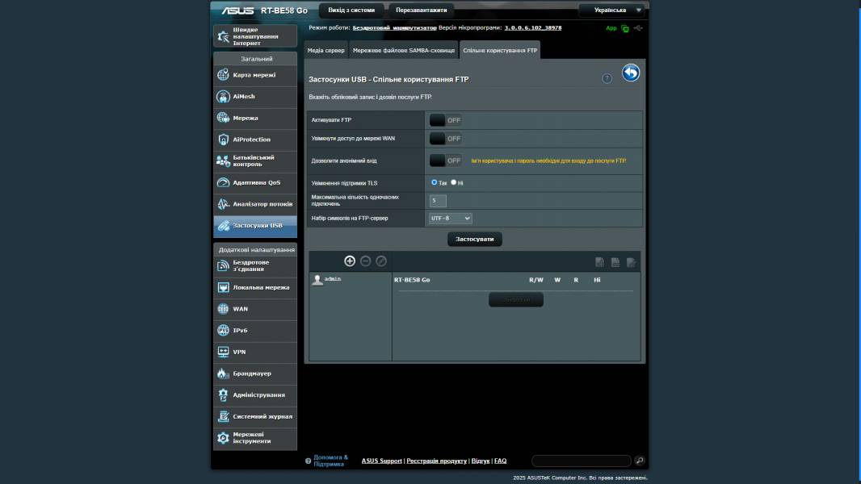Open AiProtection from the sidebar
Screen dimensions: 861x484
click(255, 140)
